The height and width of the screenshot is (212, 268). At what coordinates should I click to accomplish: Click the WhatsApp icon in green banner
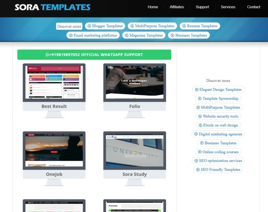click(47, 55)
